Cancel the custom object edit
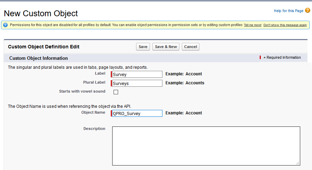Viewport: 312px width, 170px height. pyautogui.click(x=190, y=47)
